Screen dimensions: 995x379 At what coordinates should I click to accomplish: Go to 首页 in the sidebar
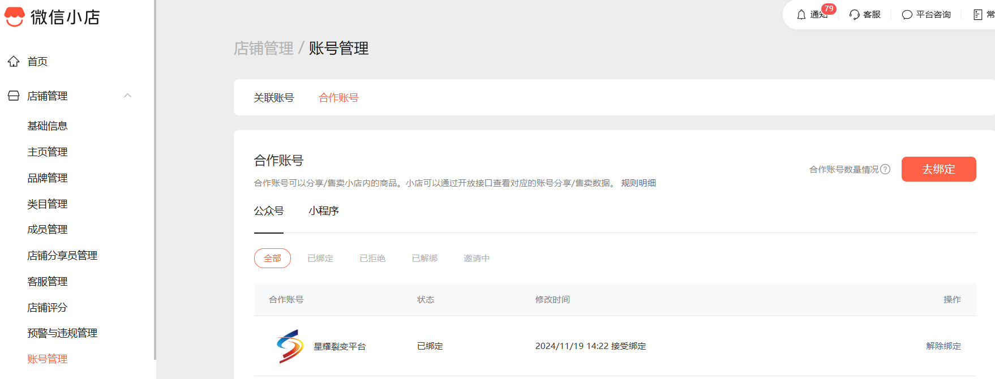coord(37,61)
